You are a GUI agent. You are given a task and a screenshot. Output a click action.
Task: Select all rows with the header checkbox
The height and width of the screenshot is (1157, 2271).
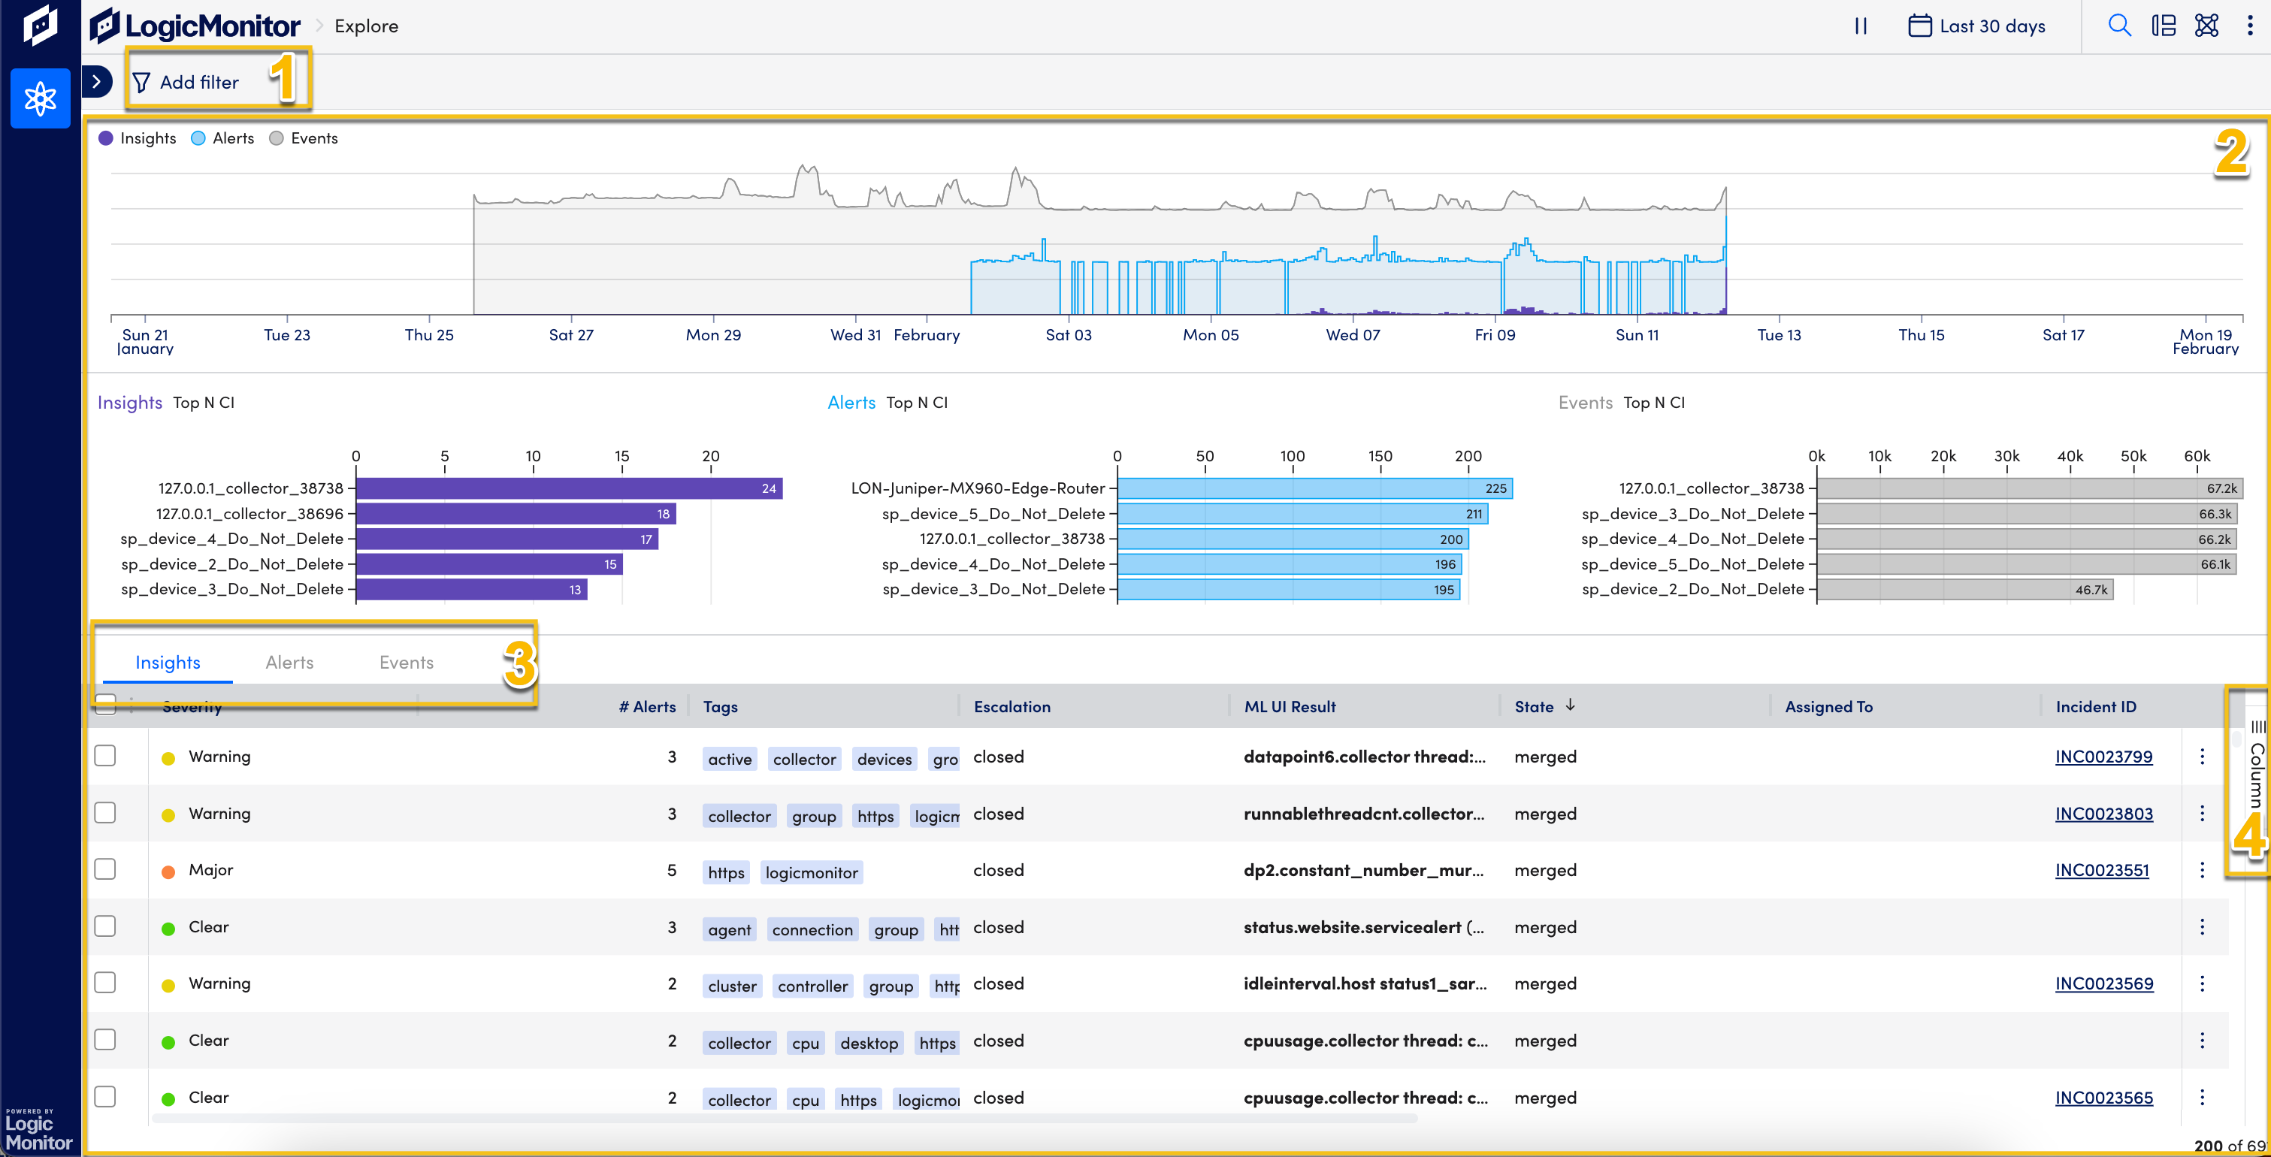click(x=105, y=705)
